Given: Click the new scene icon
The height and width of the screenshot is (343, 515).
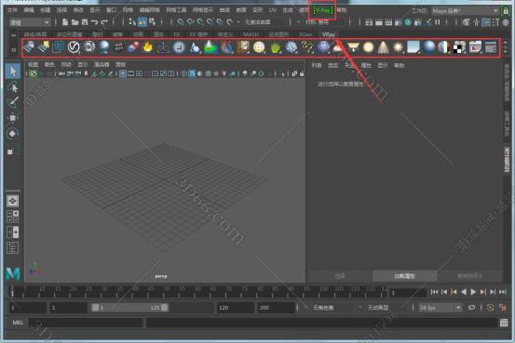Looking at the screenshot, I should [x=65, y=22].
